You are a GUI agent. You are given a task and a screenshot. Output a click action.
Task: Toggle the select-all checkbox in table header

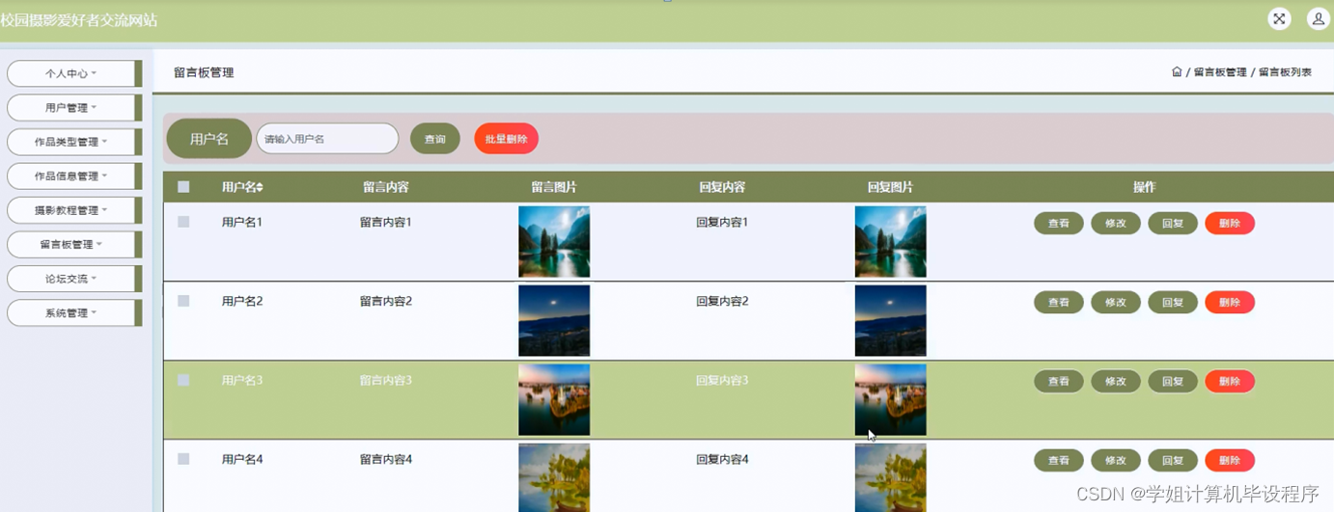click(x=183, y=187)
